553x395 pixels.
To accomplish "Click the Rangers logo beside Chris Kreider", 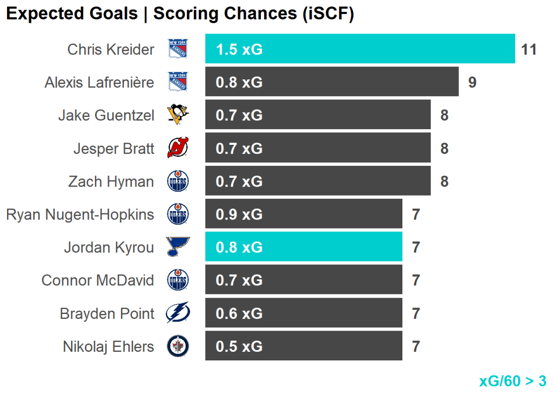I will [178, 49].
